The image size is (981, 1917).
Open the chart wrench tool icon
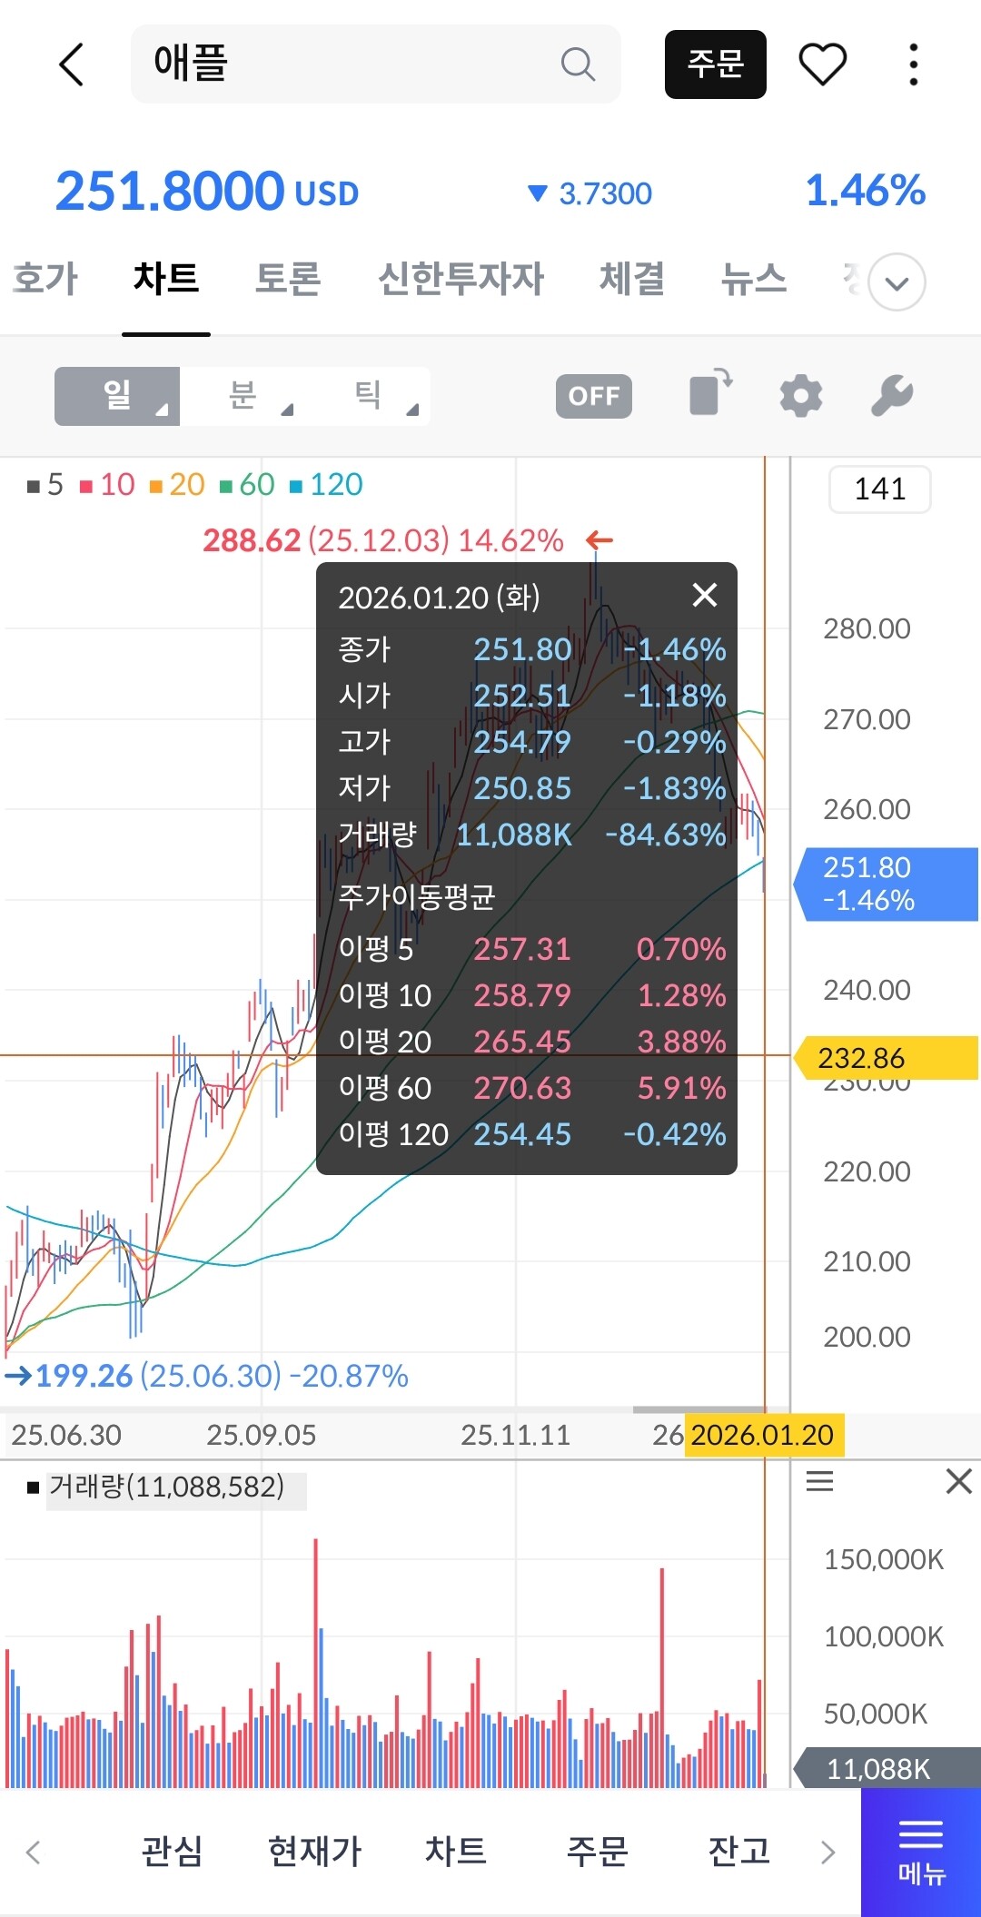pyautogui.click(x=891, y=396)
